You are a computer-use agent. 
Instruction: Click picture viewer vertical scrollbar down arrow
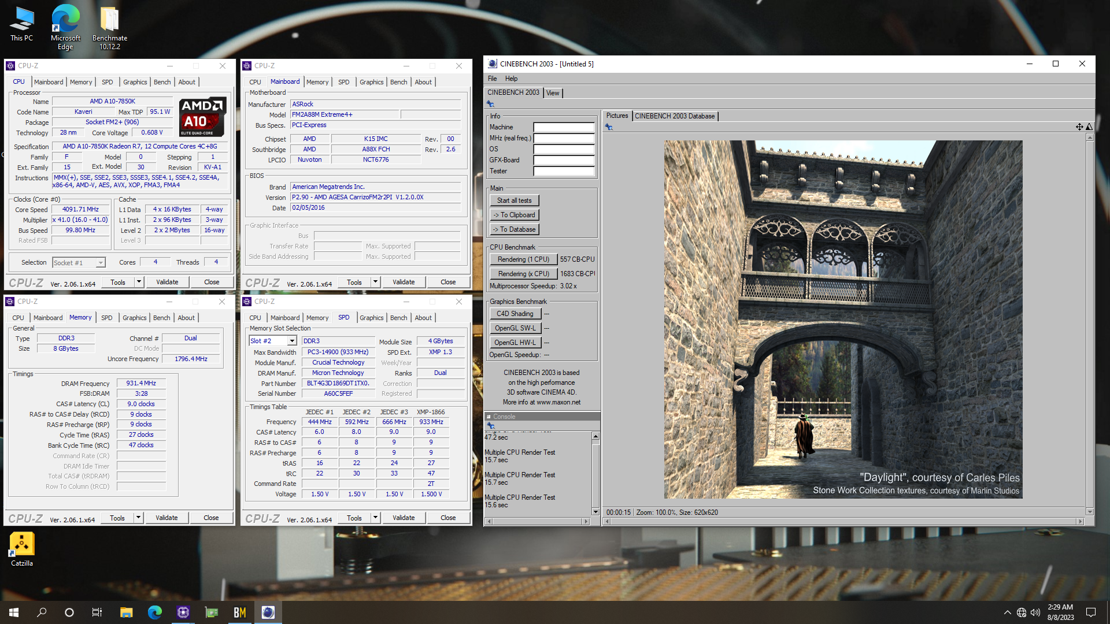click(1090, 512)
